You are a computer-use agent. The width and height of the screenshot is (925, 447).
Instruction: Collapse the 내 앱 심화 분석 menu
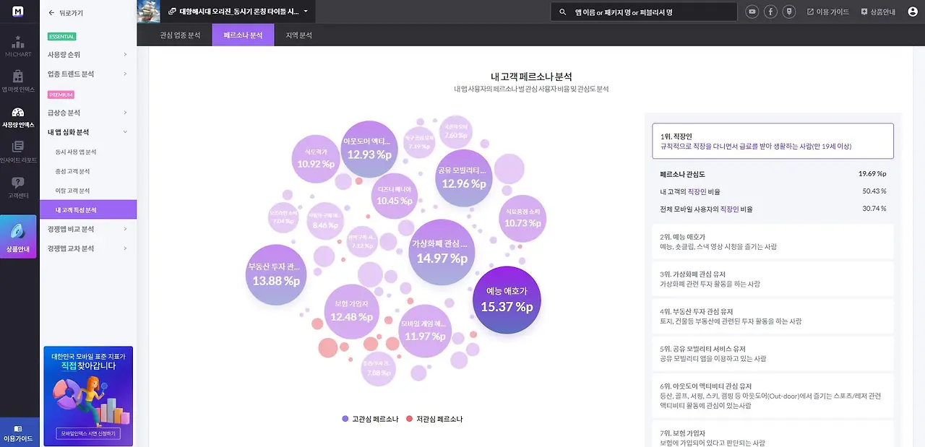[x=87, y=132]
